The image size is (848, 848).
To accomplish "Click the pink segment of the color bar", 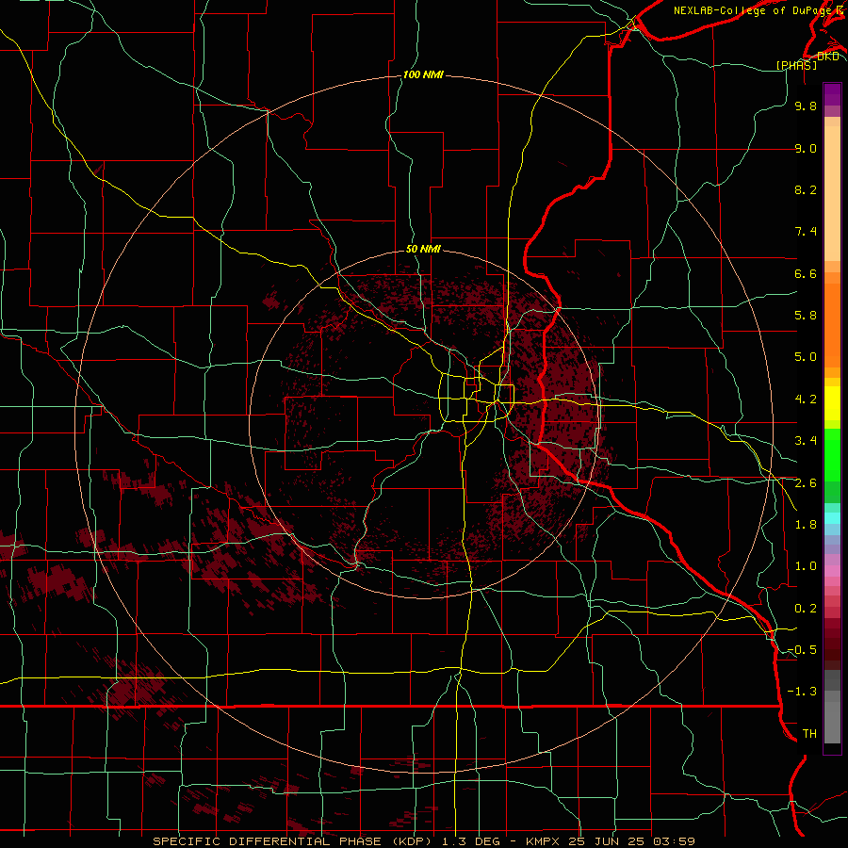I will [832, 570].
